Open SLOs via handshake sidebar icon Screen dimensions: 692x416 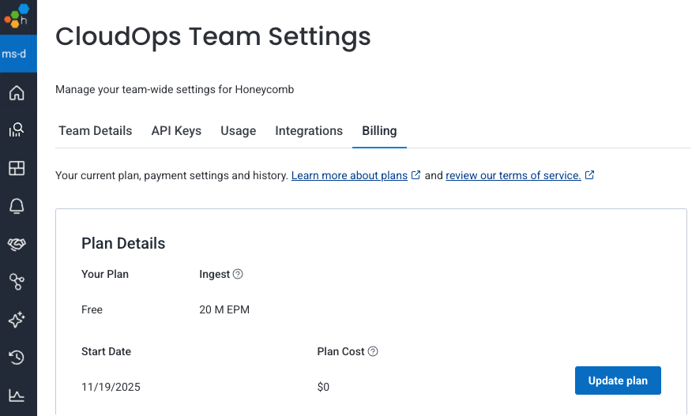coord(17,244)
